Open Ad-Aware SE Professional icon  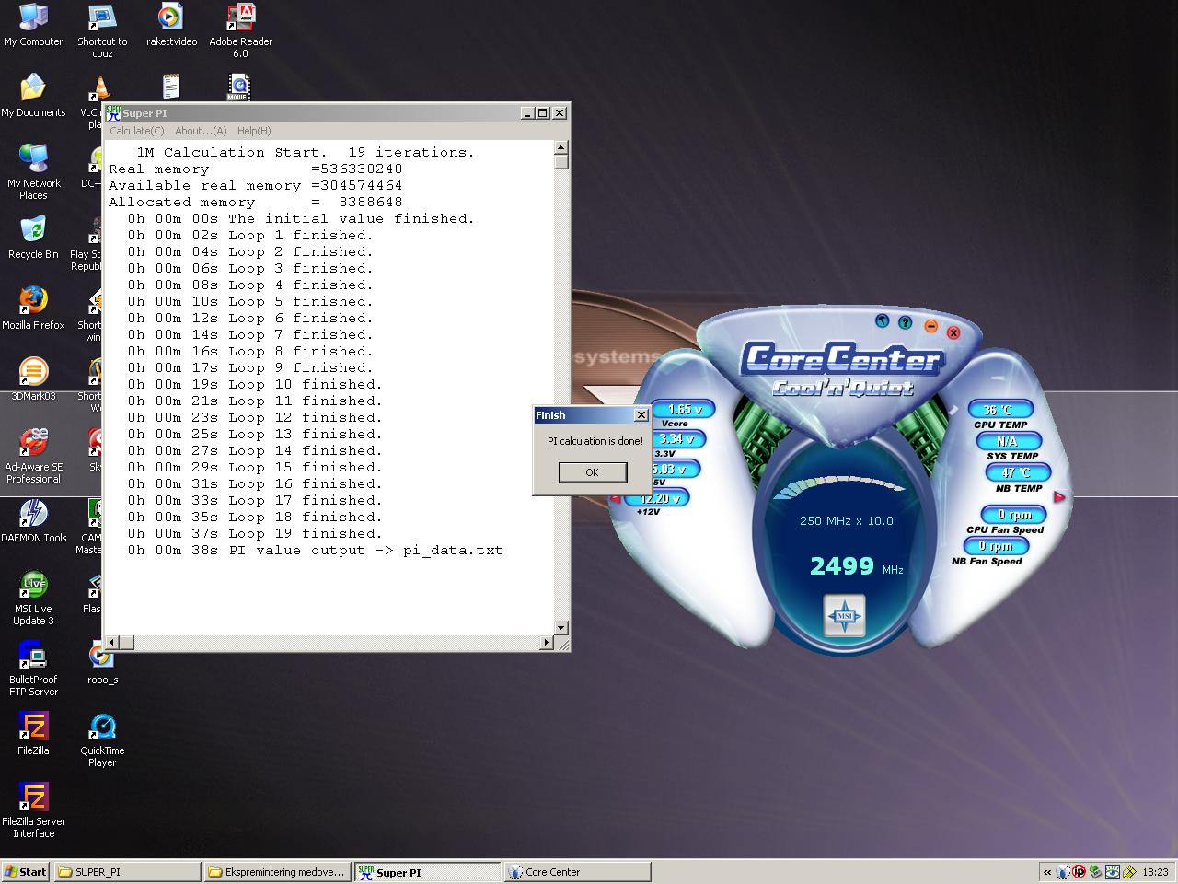click(33, 456)
